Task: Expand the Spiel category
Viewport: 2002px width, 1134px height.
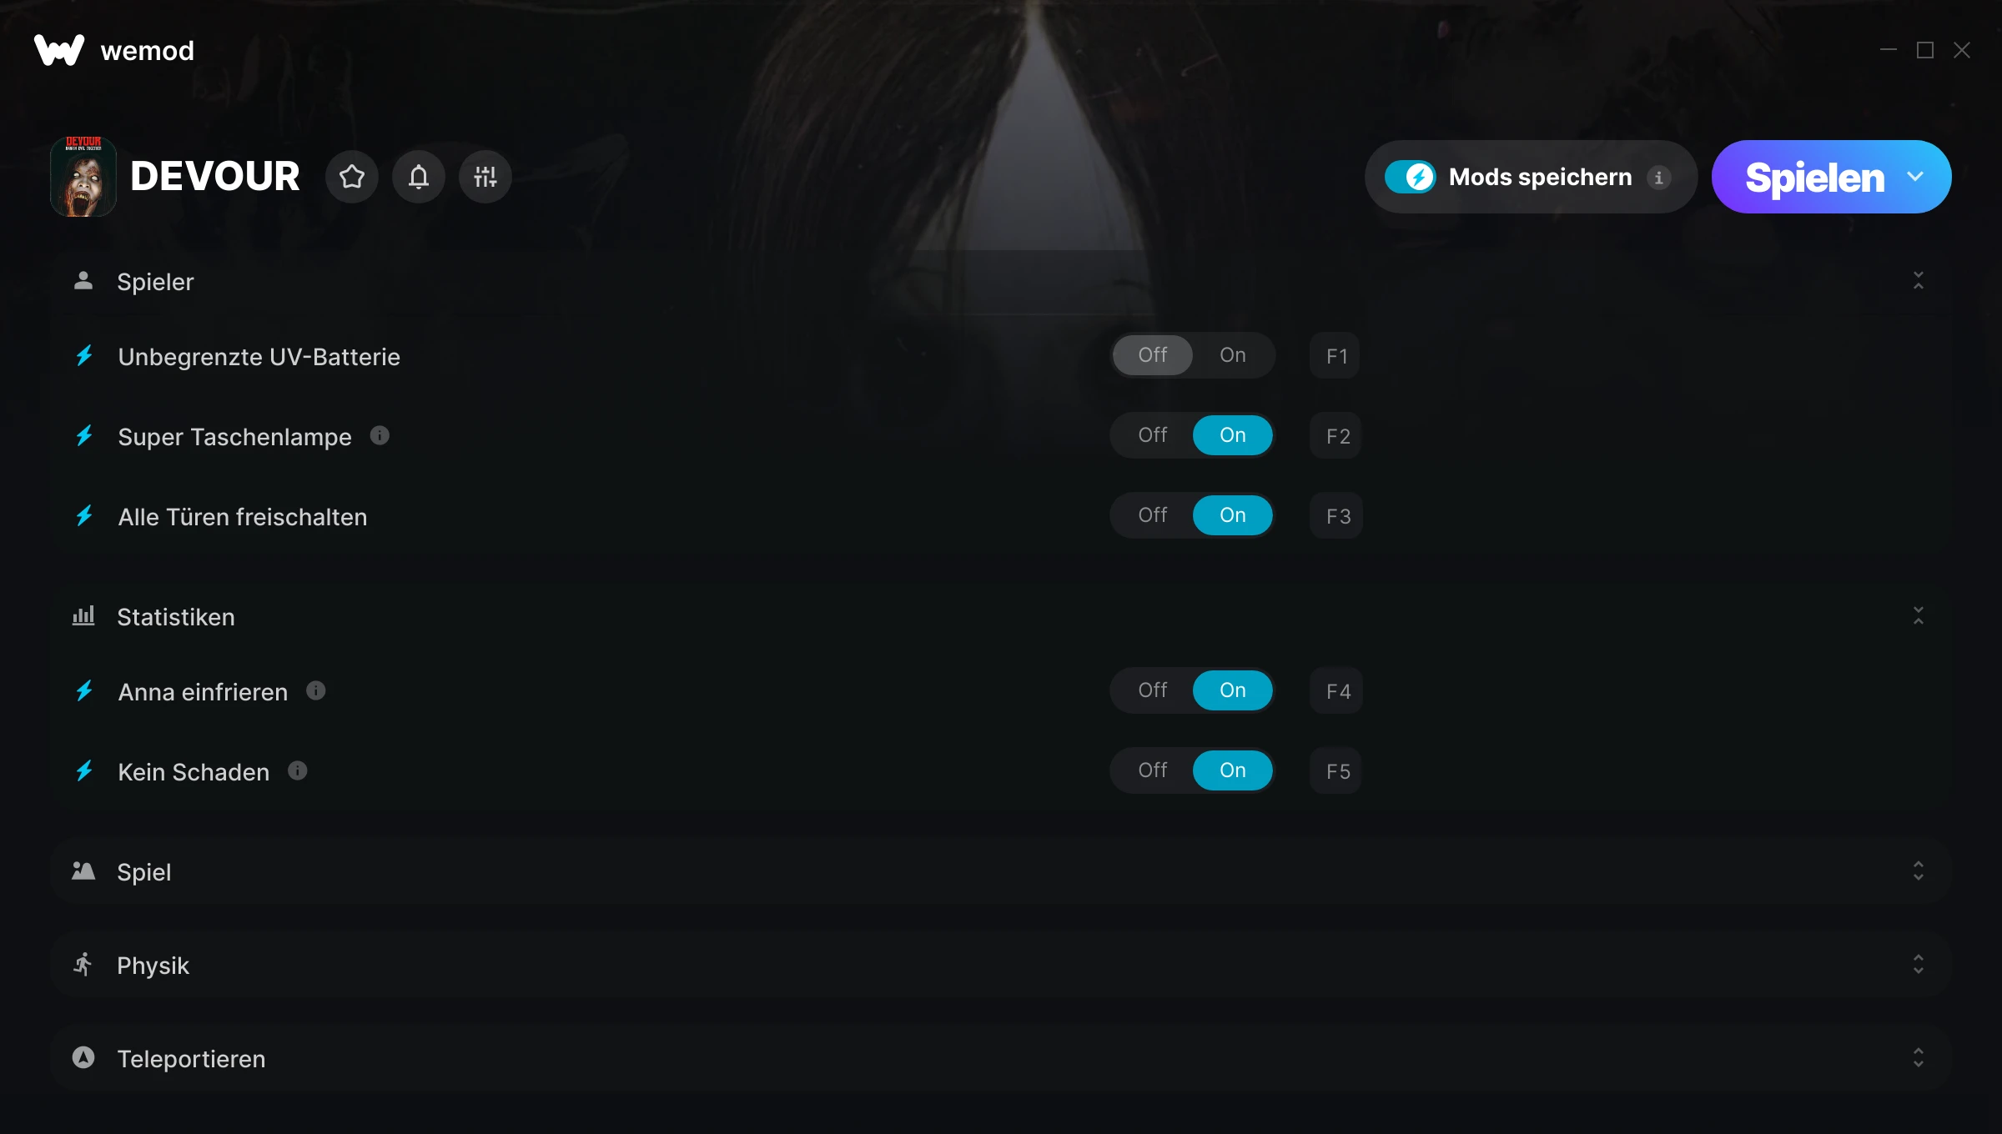Action: coord(1001,871)
